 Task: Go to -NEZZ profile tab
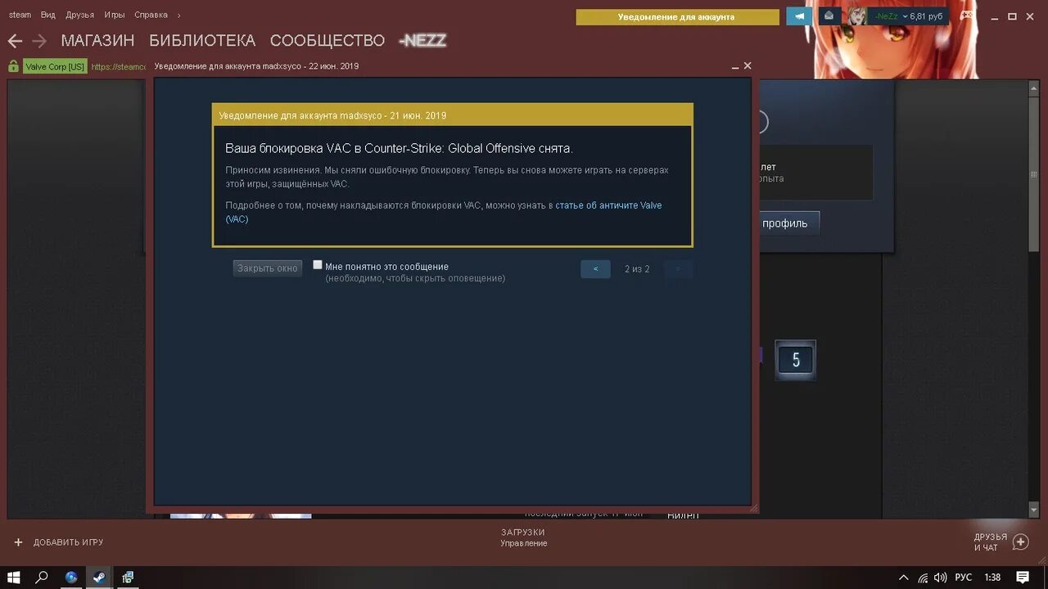tap(422, 40)
